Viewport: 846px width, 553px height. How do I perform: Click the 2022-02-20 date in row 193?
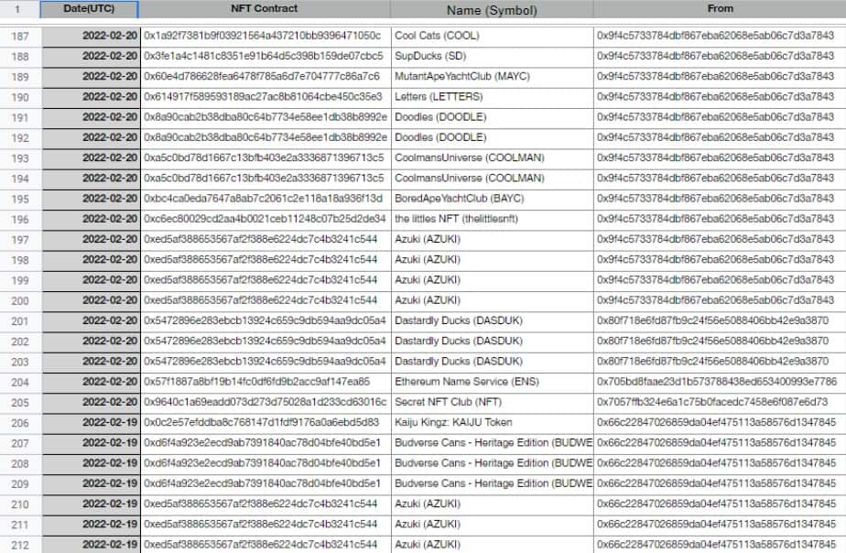tap(91, 158)
